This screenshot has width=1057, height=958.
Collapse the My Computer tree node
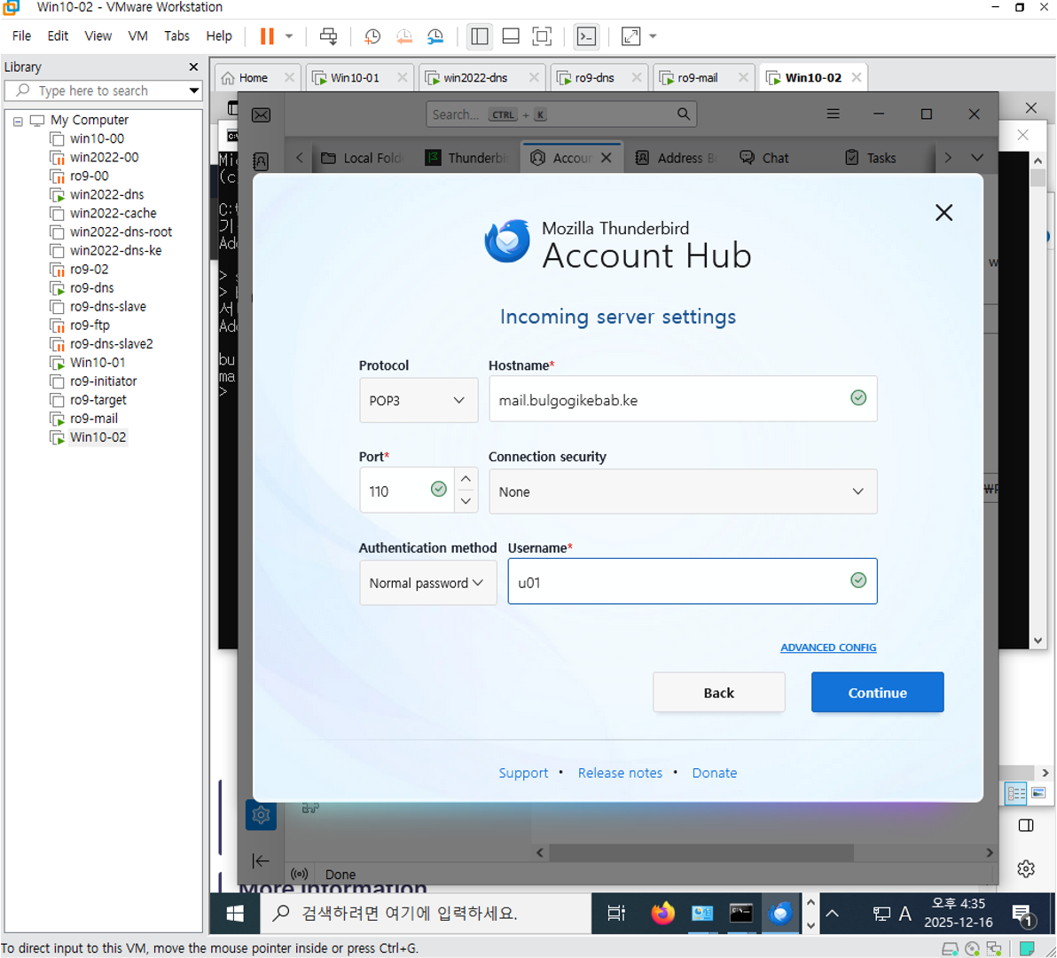19,122
